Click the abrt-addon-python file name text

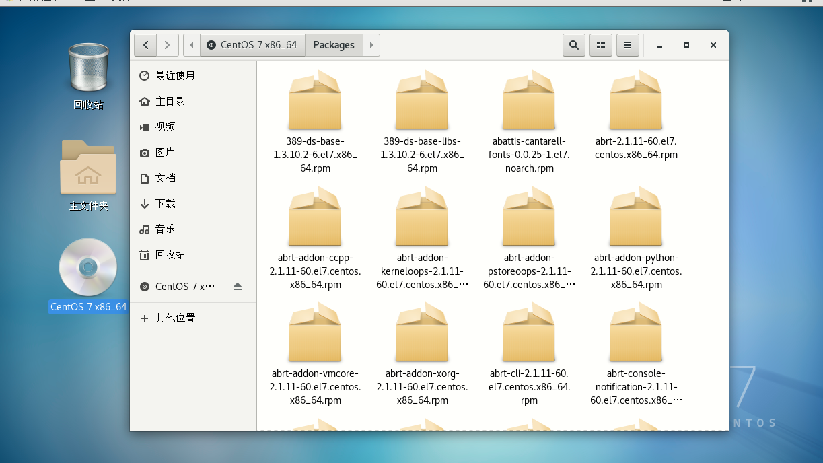(x=636, y=271)
